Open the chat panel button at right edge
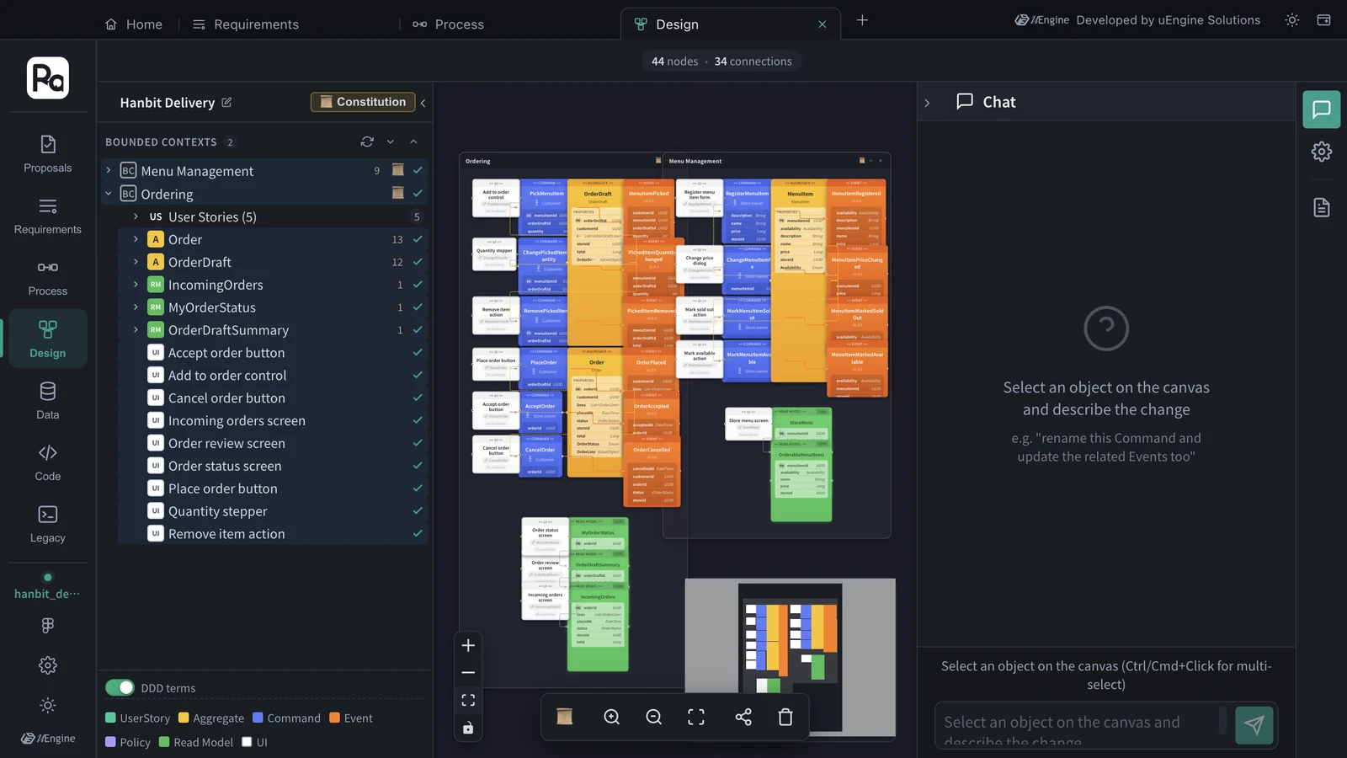Viewport: 1347px width, 758px height. [1322, 109]
